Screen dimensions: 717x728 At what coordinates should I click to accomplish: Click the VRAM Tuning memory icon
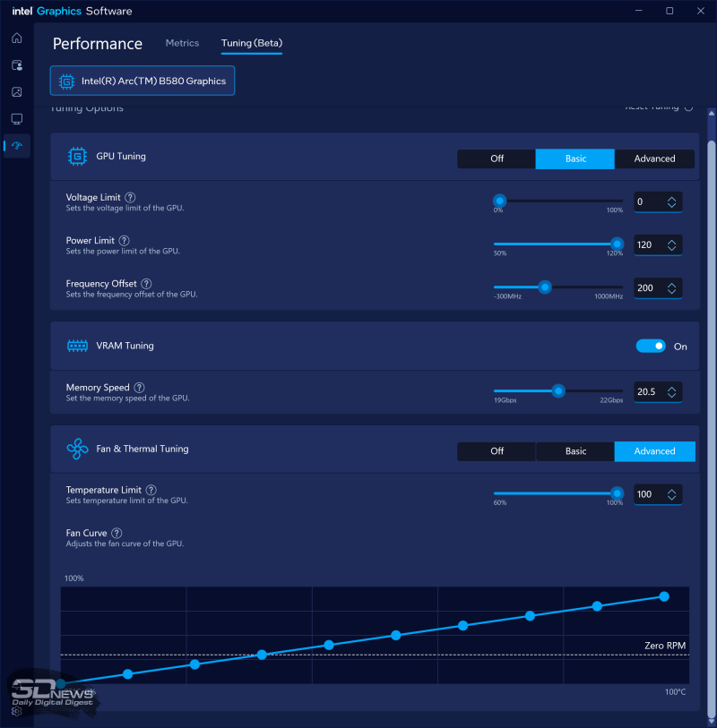tap(77, 346)
